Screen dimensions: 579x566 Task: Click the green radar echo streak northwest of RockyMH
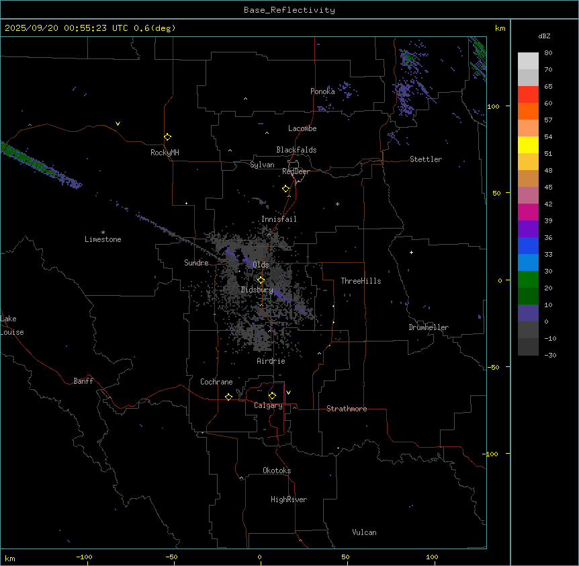pyautogui.click(x=27, y=158)
